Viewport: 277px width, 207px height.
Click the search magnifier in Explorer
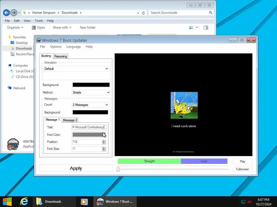pyautogui.click(x=210, y=12)
